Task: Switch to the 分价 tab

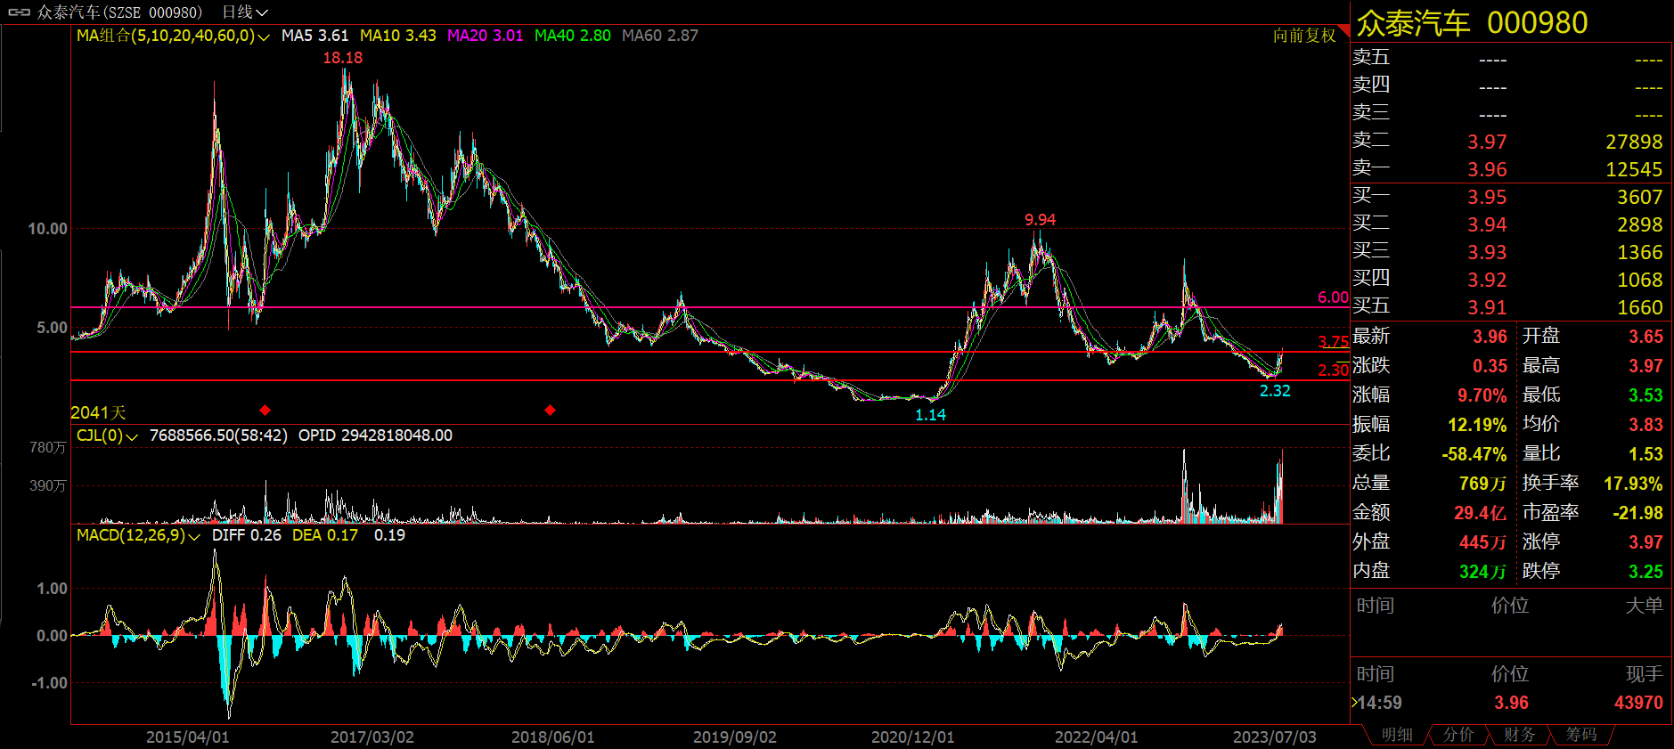Action: pos(1458,735)
